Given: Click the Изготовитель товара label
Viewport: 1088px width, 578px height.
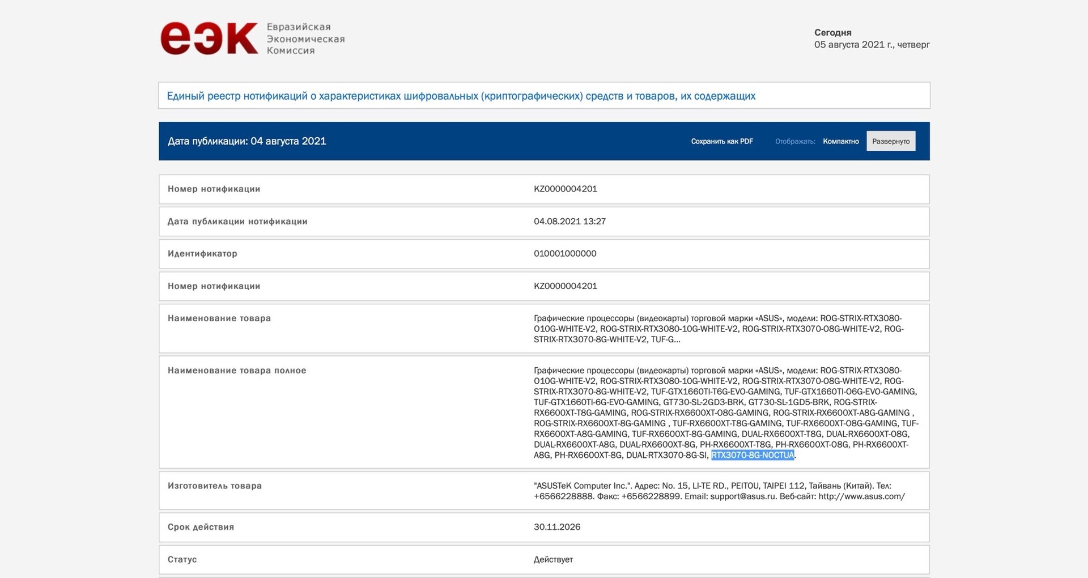Looking at the screenshot, I should (215, 486).
